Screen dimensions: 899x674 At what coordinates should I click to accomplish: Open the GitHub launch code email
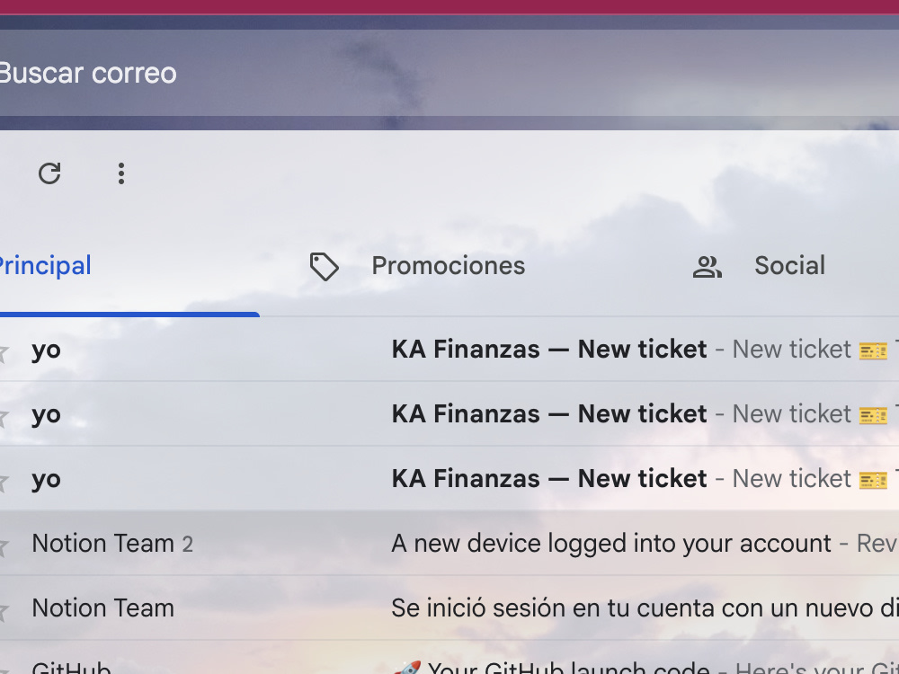point(449,658)
